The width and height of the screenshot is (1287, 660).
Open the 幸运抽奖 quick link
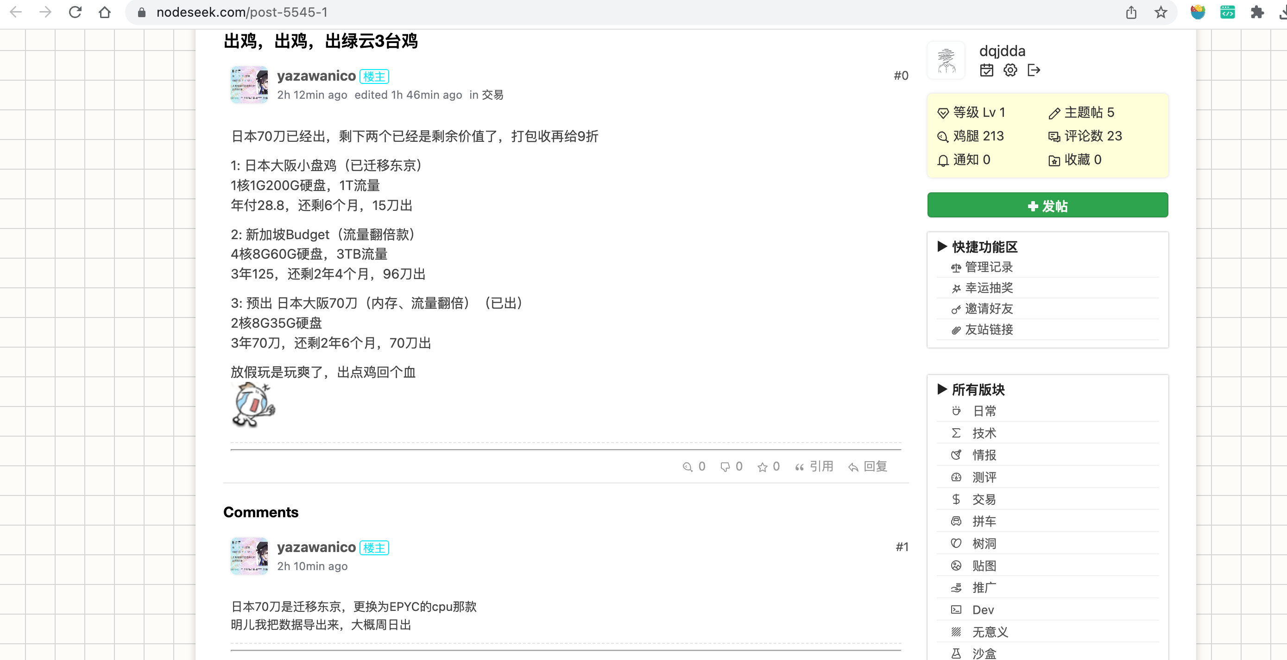[988, 287]
